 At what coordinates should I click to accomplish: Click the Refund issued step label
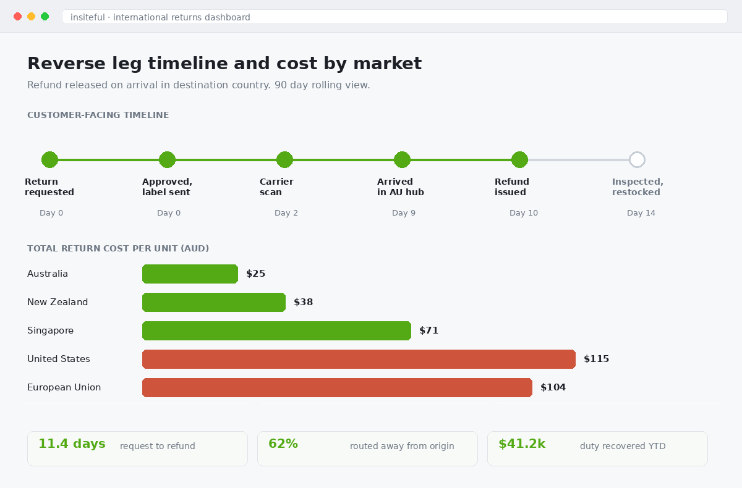click(x=512, y=187)
